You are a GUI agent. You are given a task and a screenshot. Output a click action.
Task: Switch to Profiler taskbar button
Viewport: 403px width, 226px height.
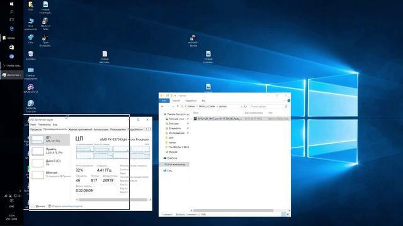tap(11, 65)
